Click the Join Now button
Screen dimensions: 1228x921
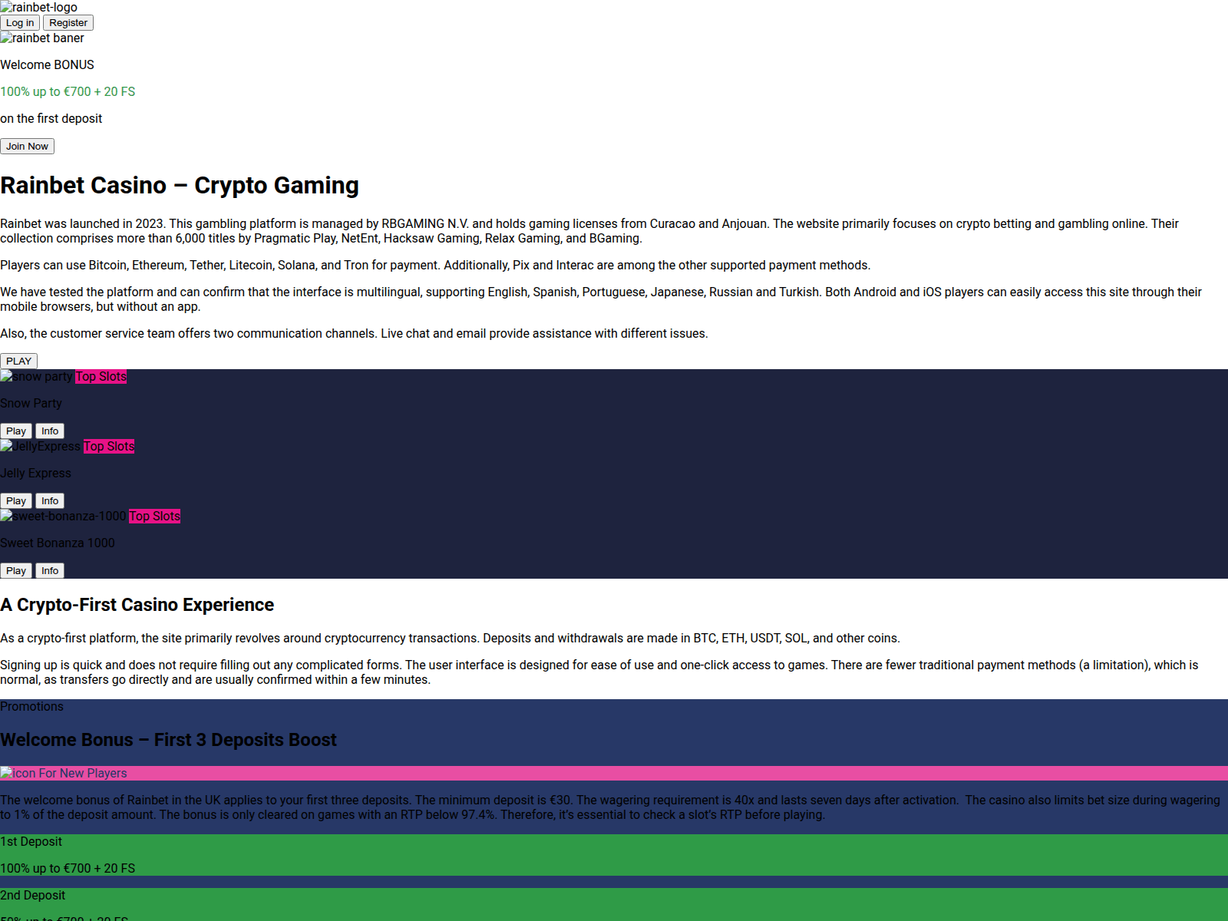click(x=27, y=147)
